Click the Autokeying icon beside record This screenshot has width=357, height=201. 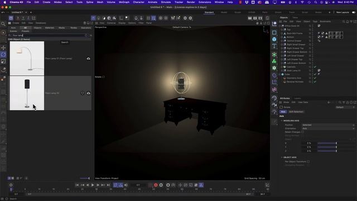pyautogui.click(x=161, y=185)
